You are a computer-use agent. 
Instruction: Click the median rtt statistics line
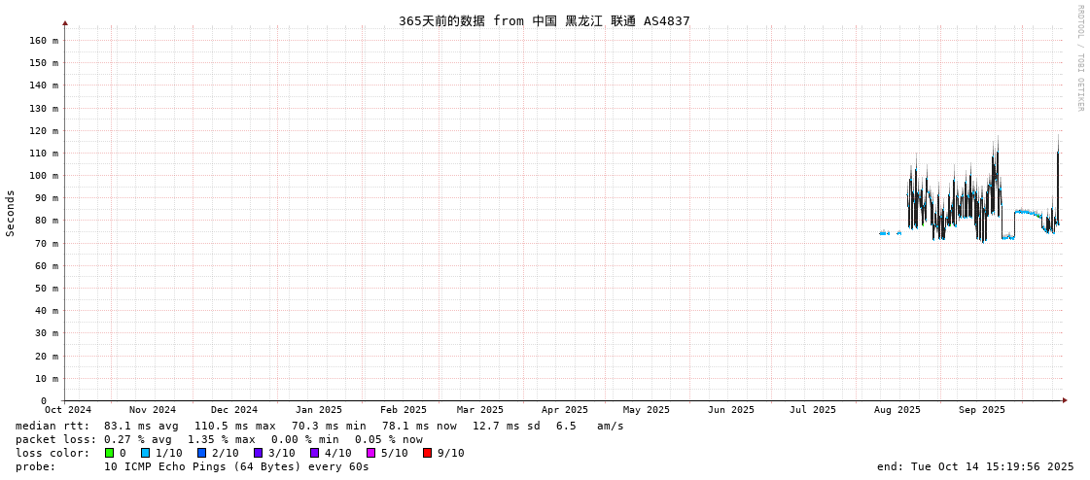point(319,426)
